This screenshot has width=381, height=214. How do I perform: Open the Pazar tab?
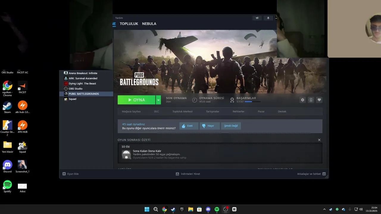(261, 111)
